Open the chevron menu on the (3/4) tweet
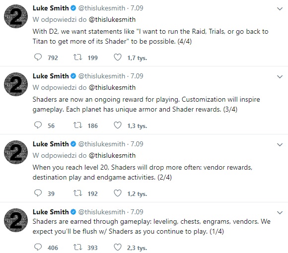This screenshot has width=288, height=253. pyautogui.click(x=280, y=77)
